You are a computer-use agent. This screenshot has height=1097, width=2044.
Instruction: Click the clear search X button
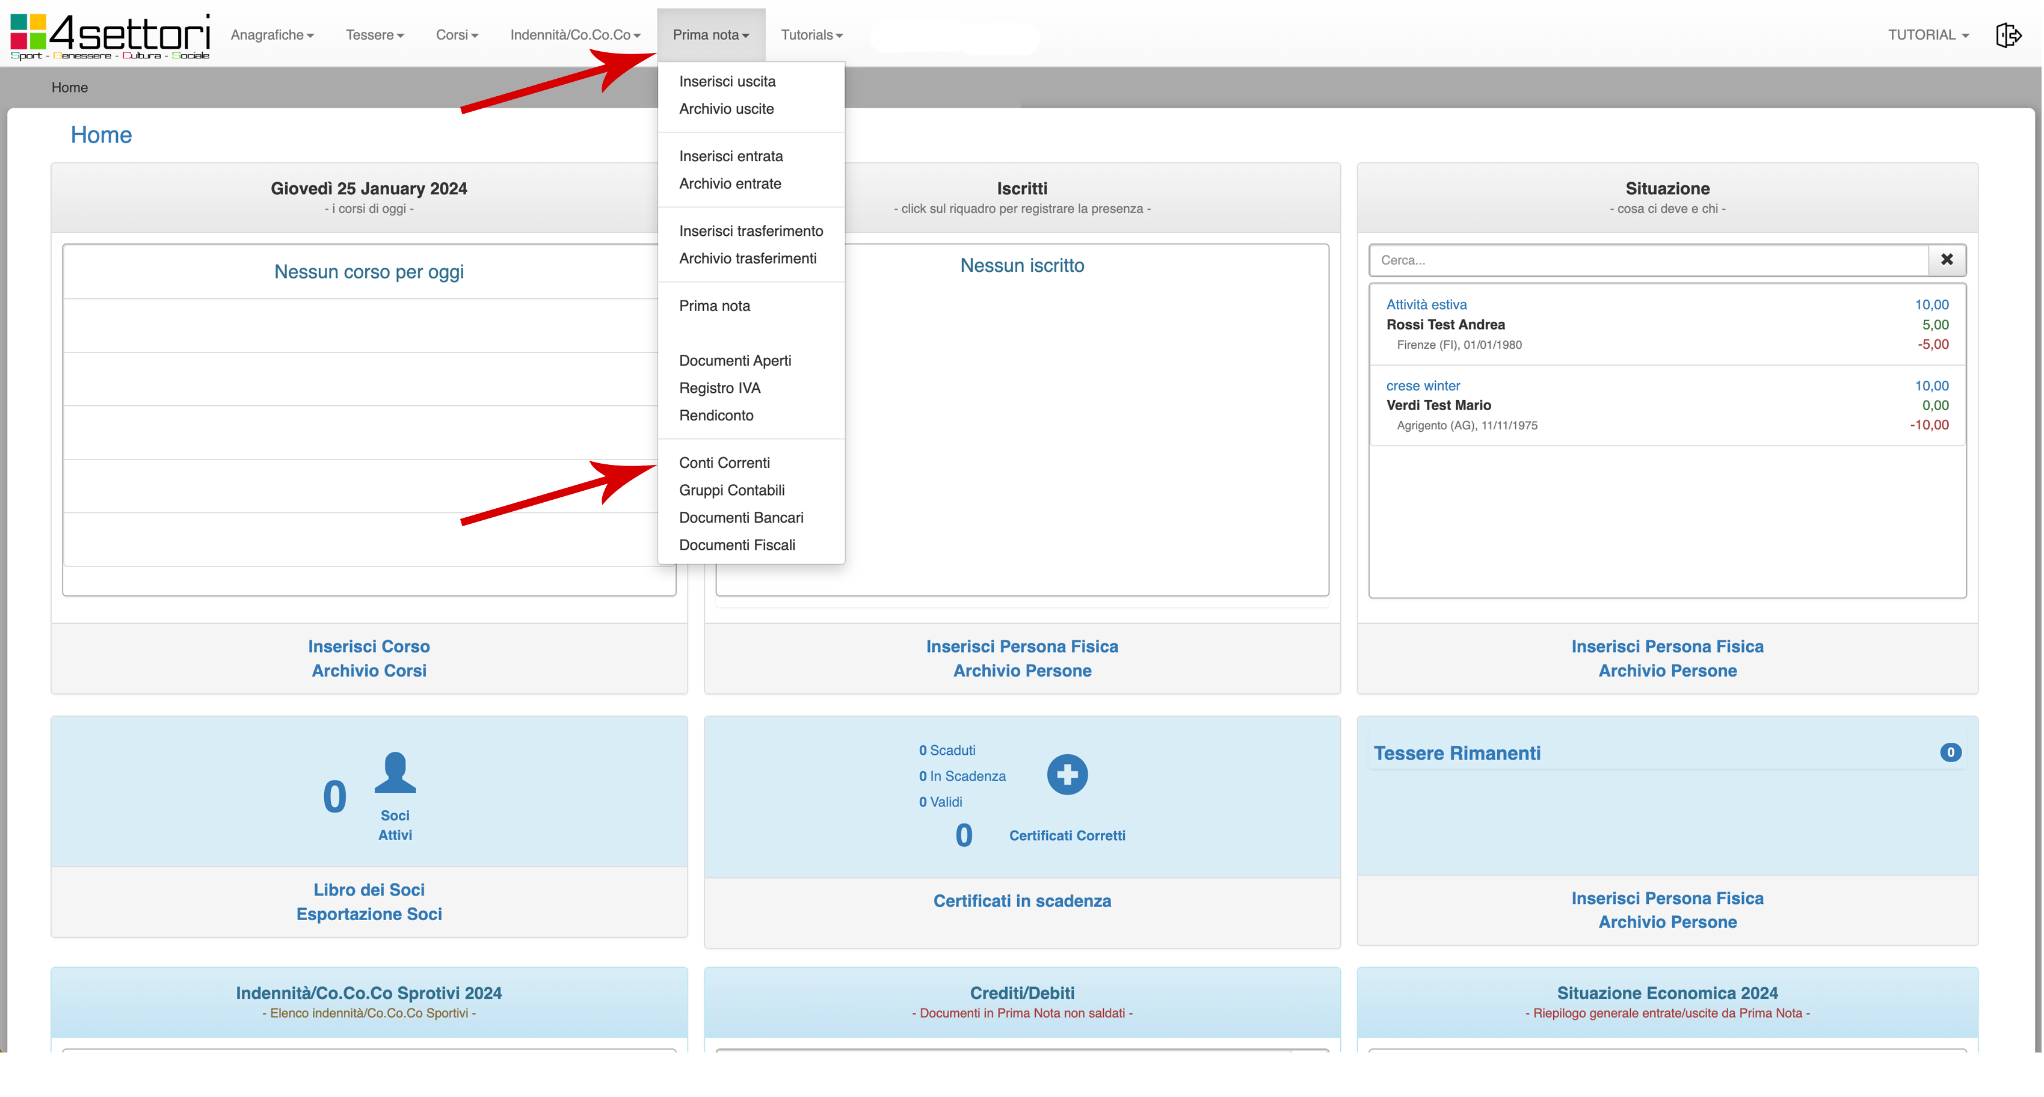[1947, 259]
